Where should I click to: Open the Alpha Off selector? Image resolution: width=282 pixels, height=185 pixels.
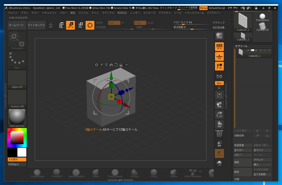17,79
